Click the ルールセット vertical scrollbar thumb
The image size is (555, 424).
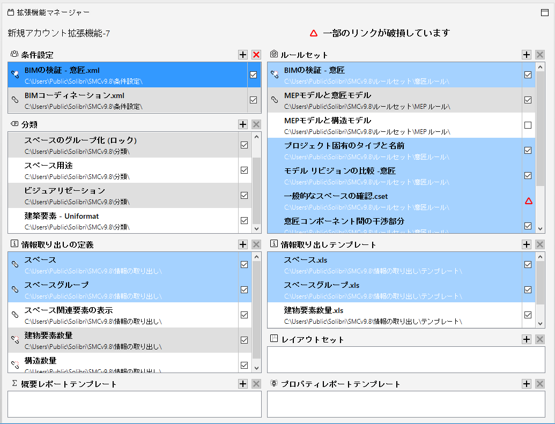pyautogui.click(x=540, y=129)
